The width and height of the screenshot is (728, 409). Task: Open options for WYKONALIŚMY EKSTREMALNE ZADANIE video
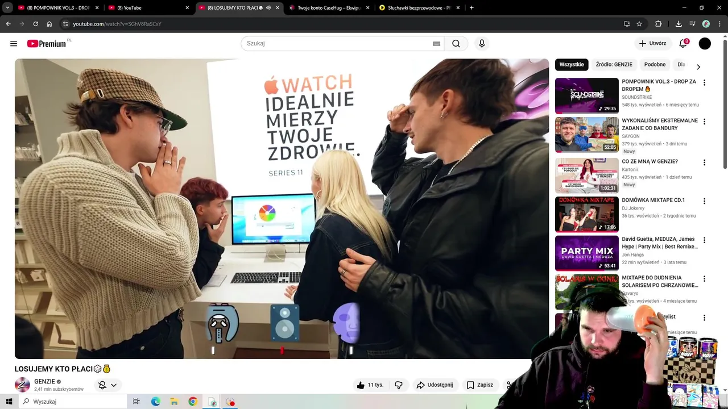tap(704, 122)
